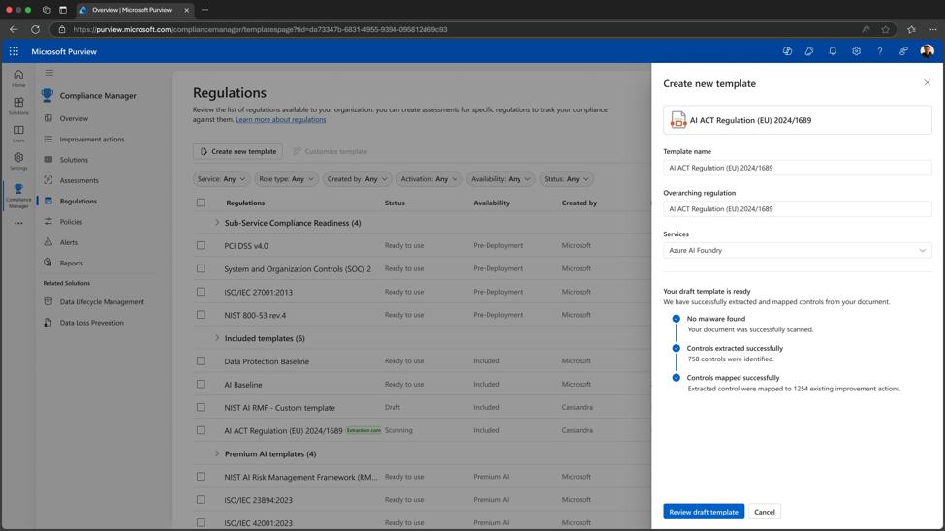The image size is (945, 531).
Task: Check the ISO/IEC 27001:2013 row checkbox
Action: click(x=201, y=292)
